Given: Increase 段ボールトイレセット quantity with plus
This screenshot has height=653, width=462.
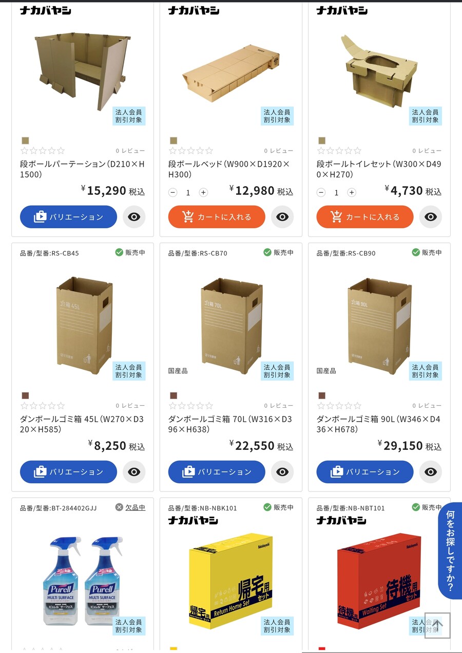Looking at the screenshot, I should click(x=352, y=192).
